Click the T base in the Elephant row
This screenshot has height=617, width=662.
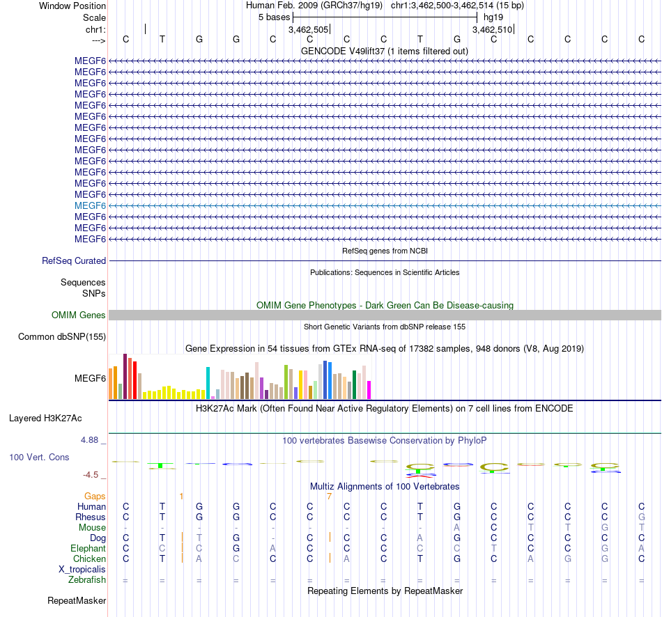(x=493, y=548)
